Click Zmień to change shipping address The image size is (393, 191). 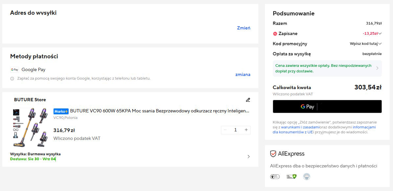(x=244, y=28)
